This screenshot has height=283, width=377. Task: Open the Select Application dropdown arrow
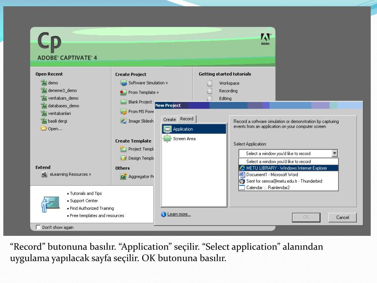[334, 153]
